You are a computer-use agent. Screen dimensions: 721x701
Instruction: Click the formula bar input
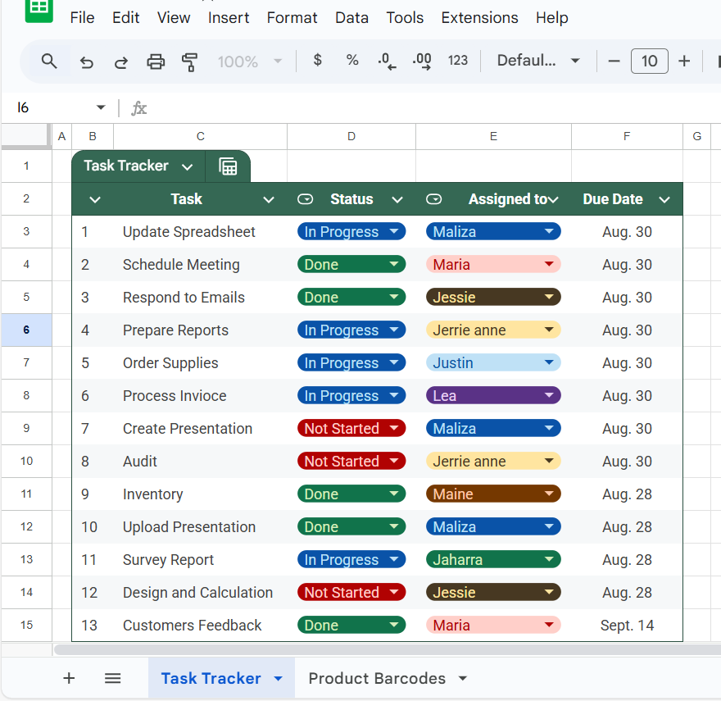click(x=433, y=108)
